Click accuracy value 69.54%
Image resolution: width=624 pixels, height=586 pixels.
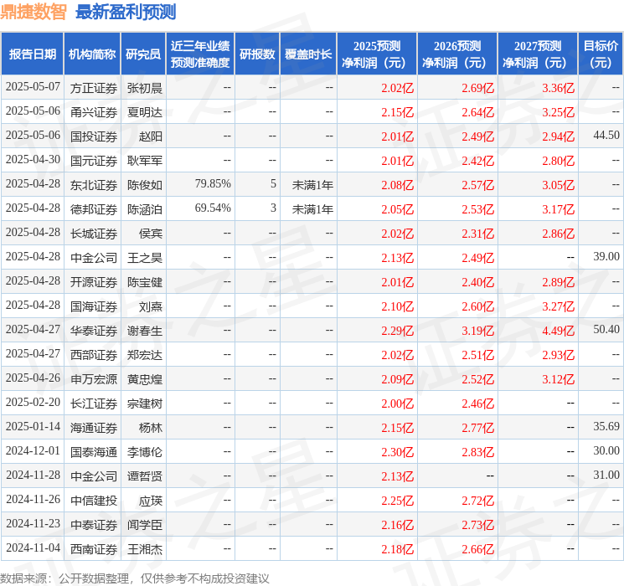pos(213,208)
